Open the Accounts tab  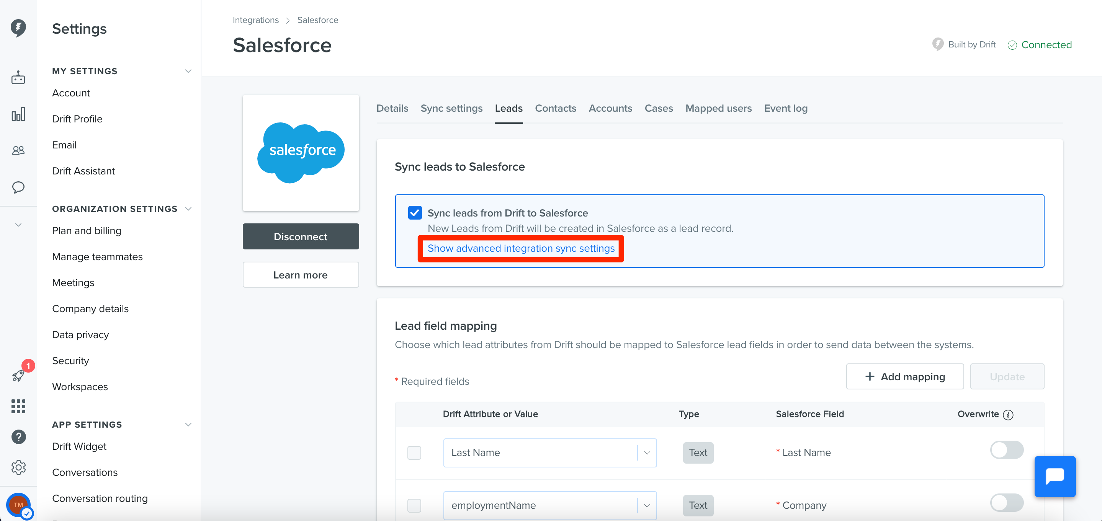[x=610, y=109]
